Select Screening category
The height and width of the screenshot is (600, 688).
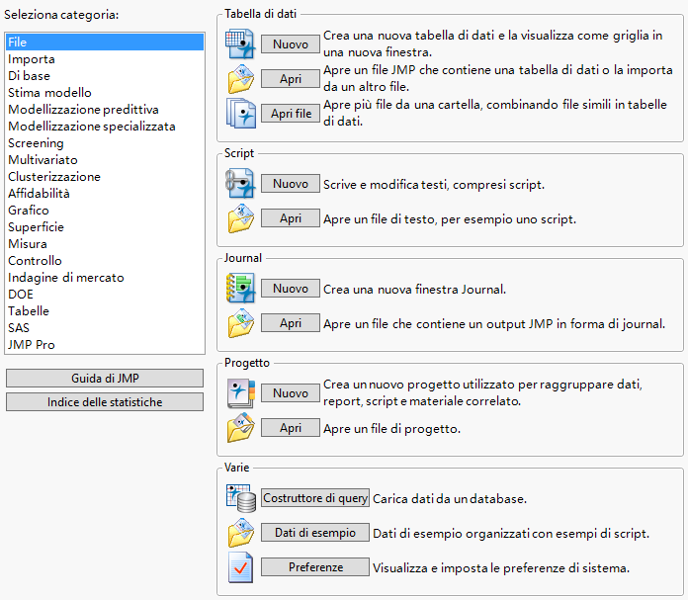pos(105,143)
